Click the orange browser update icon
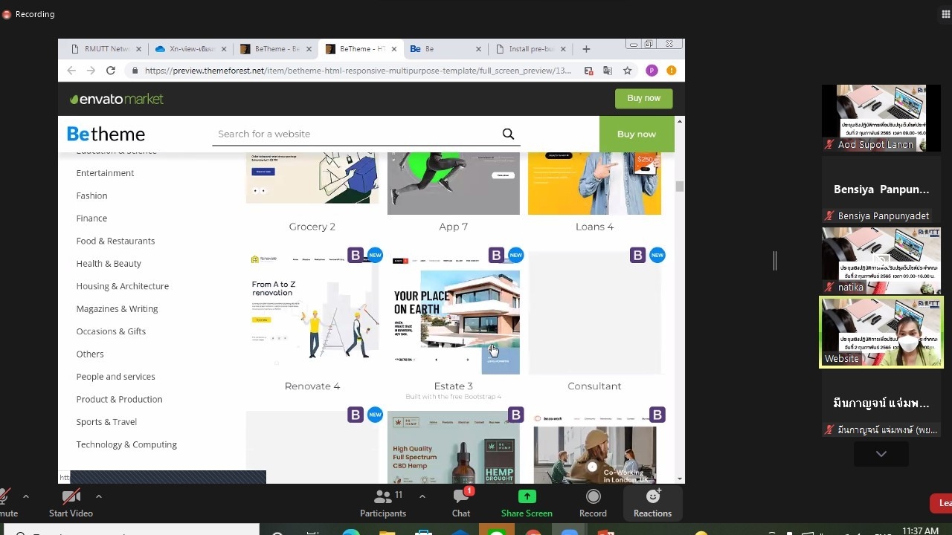Viewport: 952px width, 535px height. pos(672,71)
